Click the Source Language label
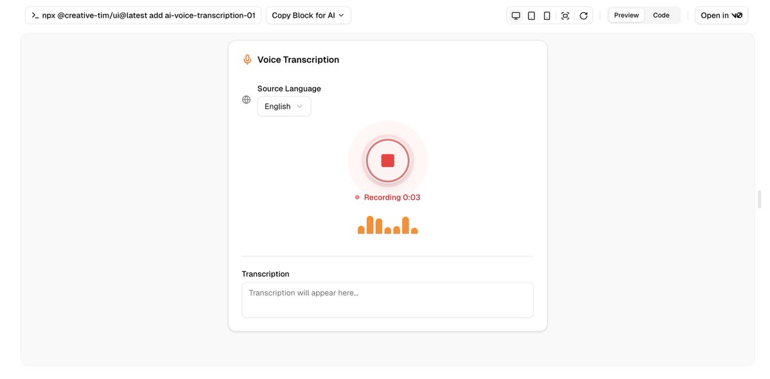 [289, 89]
